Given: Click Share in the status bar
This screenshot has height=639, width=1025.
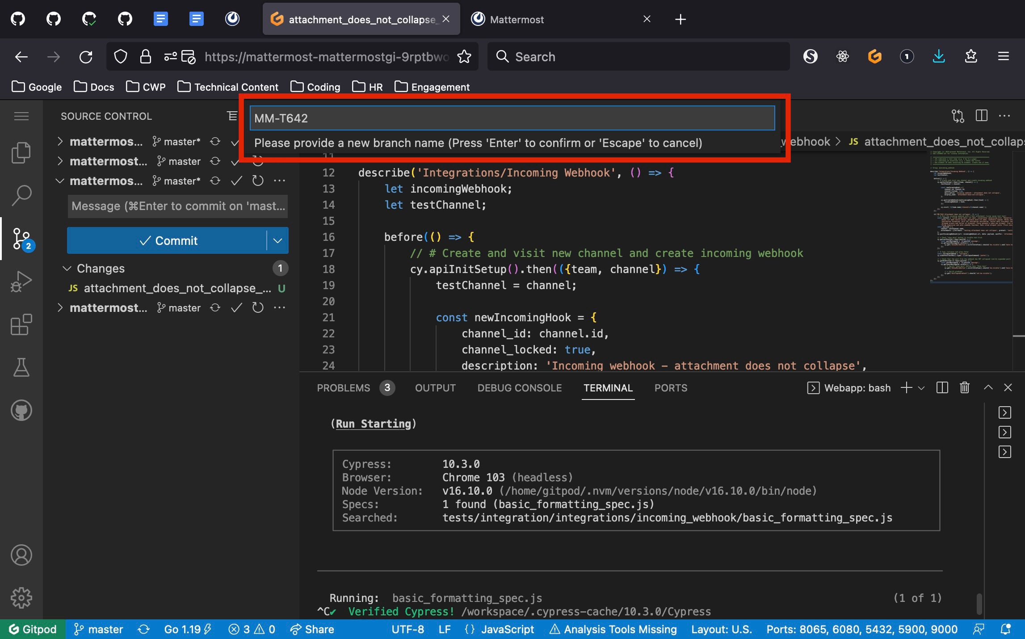Looking at the screenshot, I should (312, 629).
